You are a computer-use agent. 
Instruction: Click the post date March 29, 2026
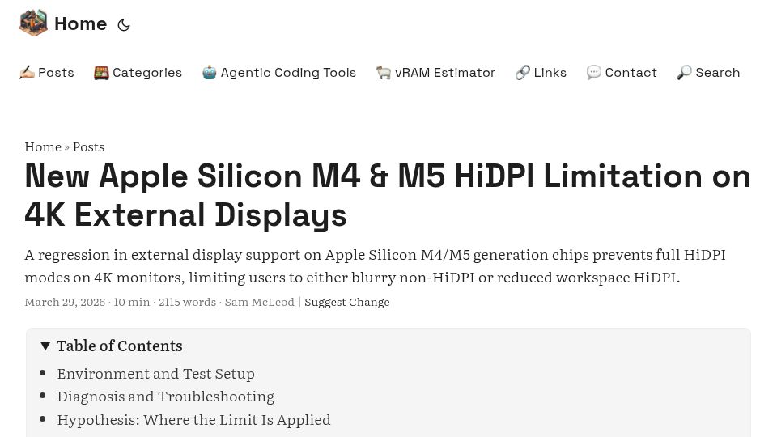click(65, 302)
